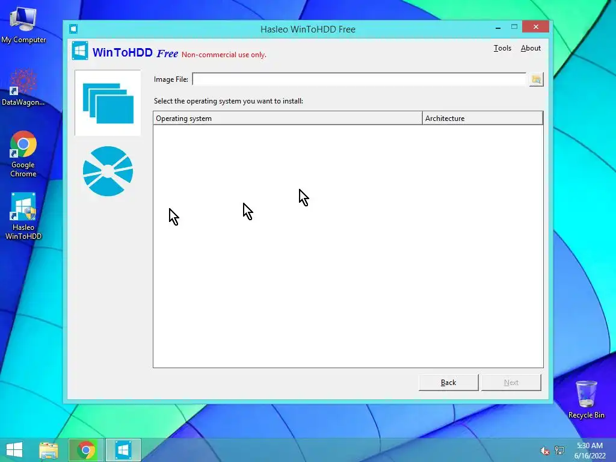Image resolution: width=616 pixels, height=462 pixels.
Task: Select the Windows image install sidebar icon
Action: [108, 103]
